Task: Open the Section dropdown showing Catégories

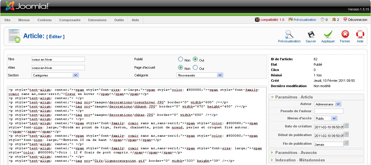Action: 55,75
